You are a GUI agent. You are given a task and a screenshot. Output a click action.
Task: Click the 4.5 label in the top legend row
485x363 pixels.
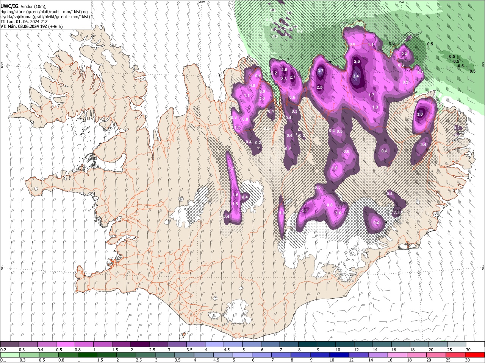coord(227,350)
